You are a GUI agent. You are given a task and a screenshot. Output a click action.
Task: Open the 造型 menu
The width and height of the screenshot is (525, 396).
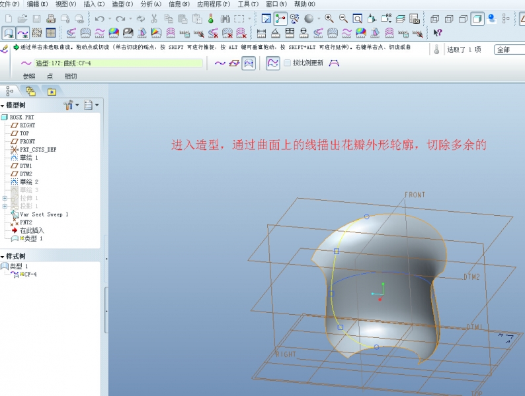120,4
